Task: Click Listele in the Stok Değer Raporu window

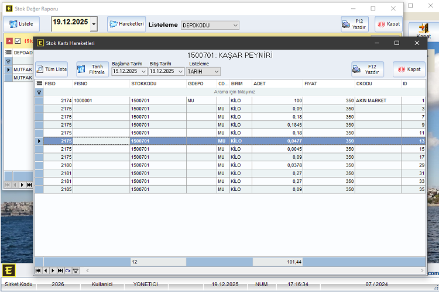Action: (x=21, y=24)
